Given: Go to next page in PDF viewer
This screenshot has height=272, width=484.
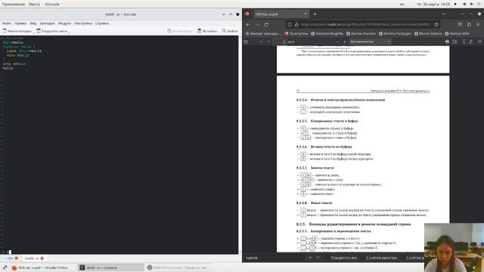Looking at the screenshot, I should pos(269,42).
